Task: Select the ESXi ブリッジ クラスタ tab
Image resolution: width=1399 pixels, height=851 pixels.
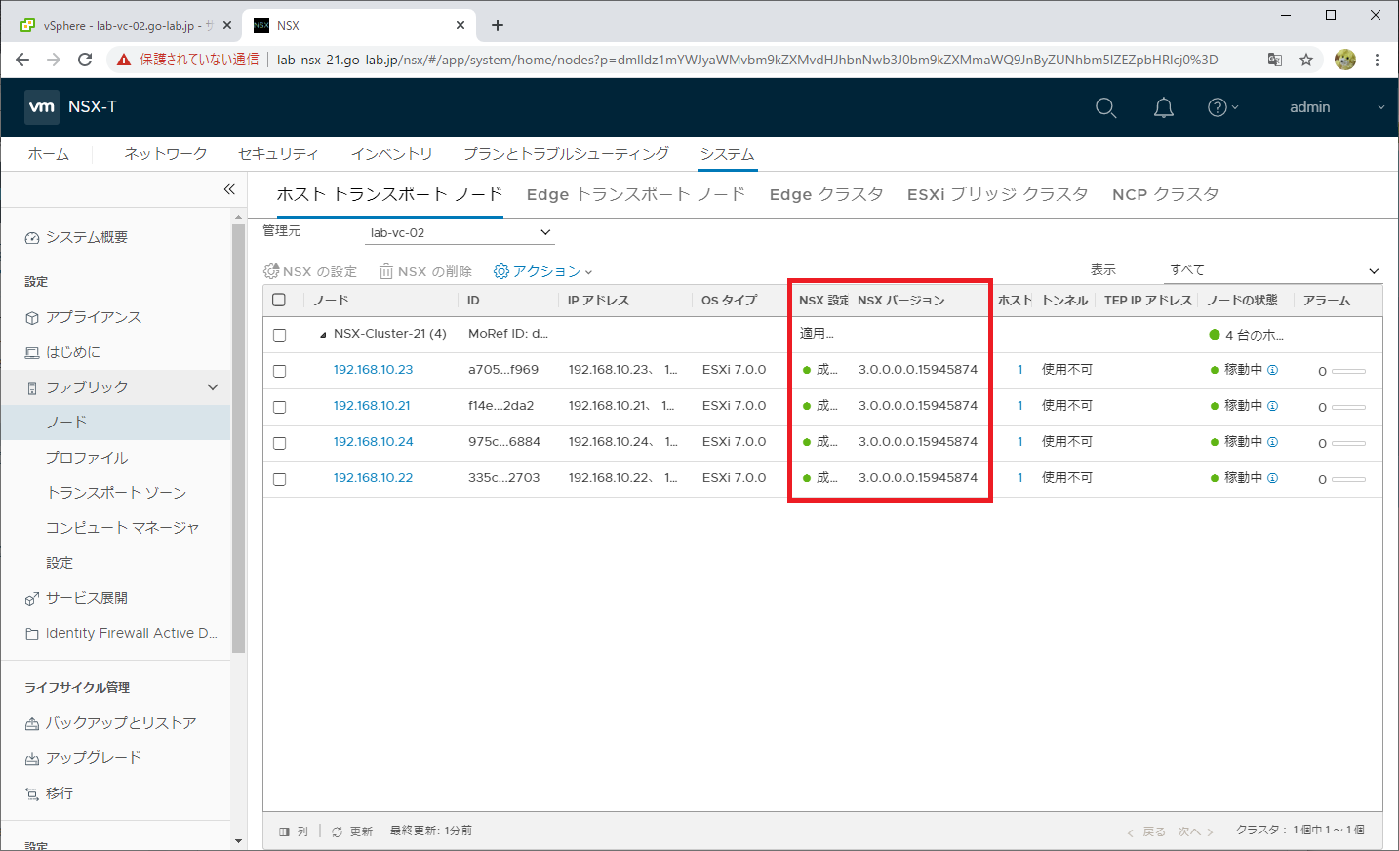Action: point(997,194)
